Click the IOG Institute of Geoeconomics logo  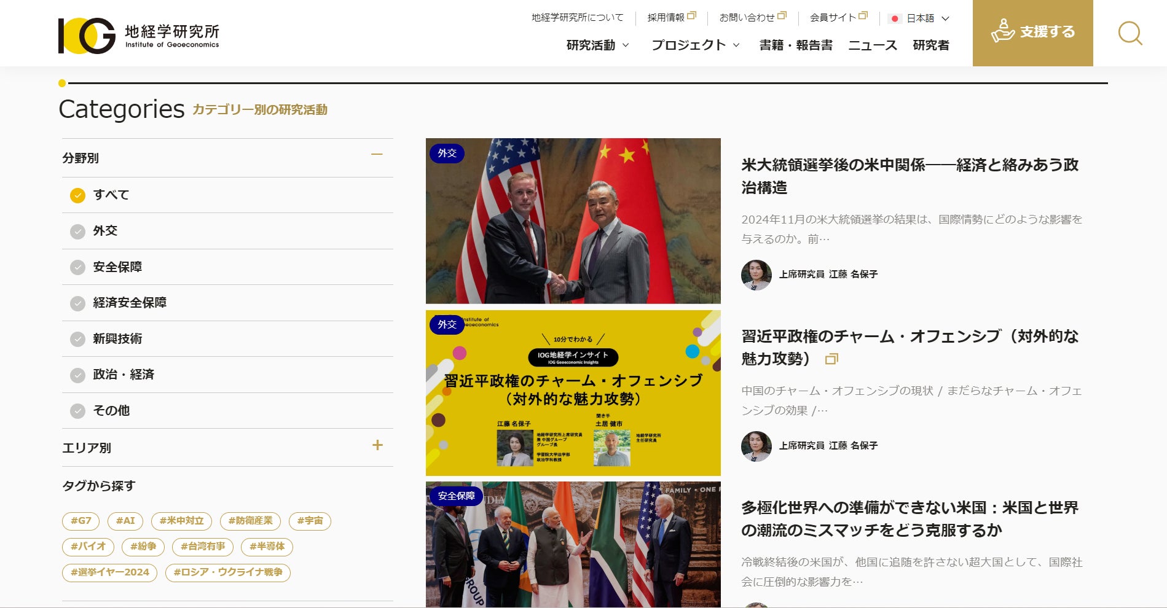click(x=139, y=36)
